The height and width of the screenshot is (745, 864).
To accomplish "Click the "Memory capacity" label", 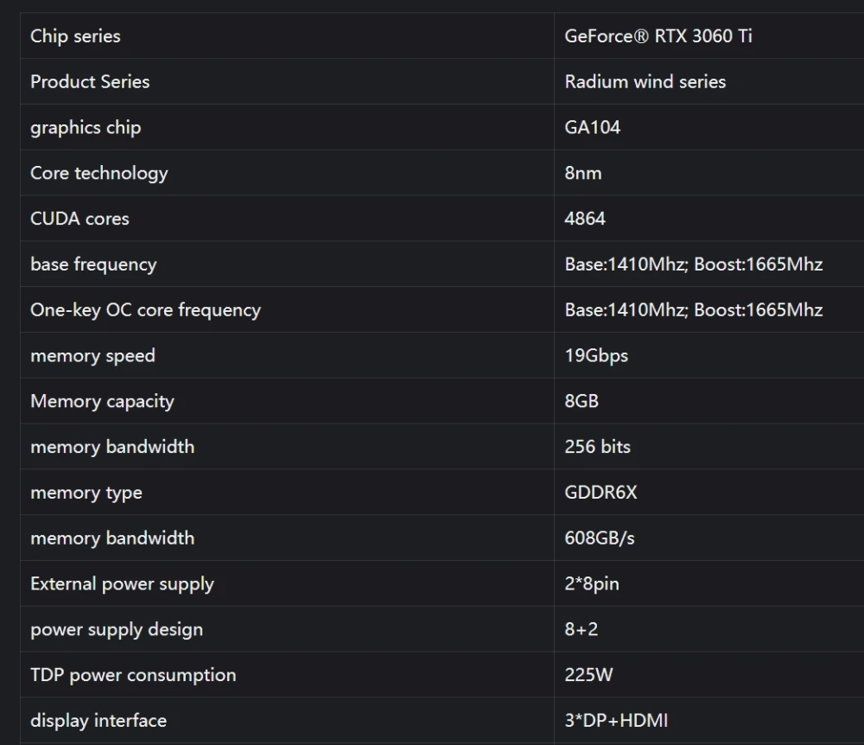I will pyautogui.click(x=102, y=402).
